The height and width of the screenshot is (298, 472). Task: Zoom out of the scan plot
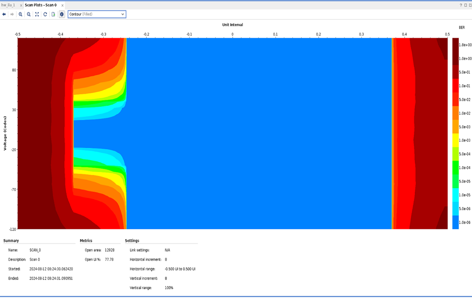point(29,14)
